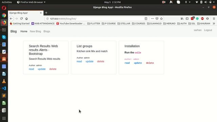Screen dimensions: 217x122
Task: Open Getting Started bookmark
Action: pos(20,23)
